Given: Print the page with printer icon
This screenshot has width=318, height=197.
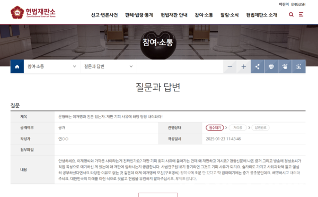Looking at the screenshot, I should pos(271,66).
